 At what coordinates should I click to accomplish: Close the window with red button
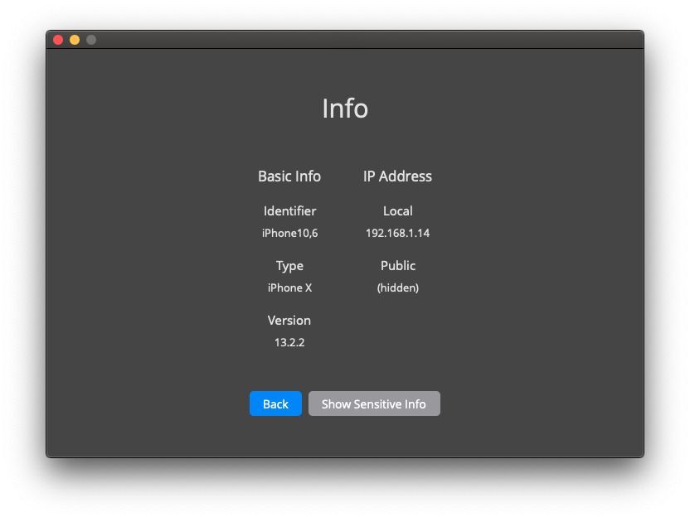coord(58,40)
